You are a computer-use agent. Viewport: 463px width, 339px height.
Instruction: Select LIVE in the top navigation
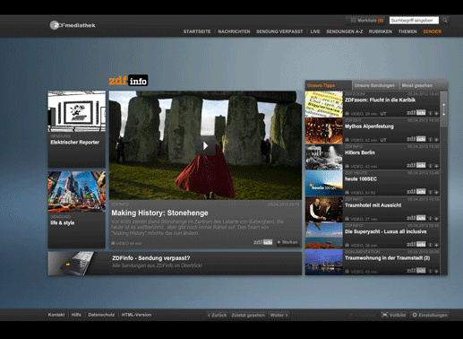315,31
